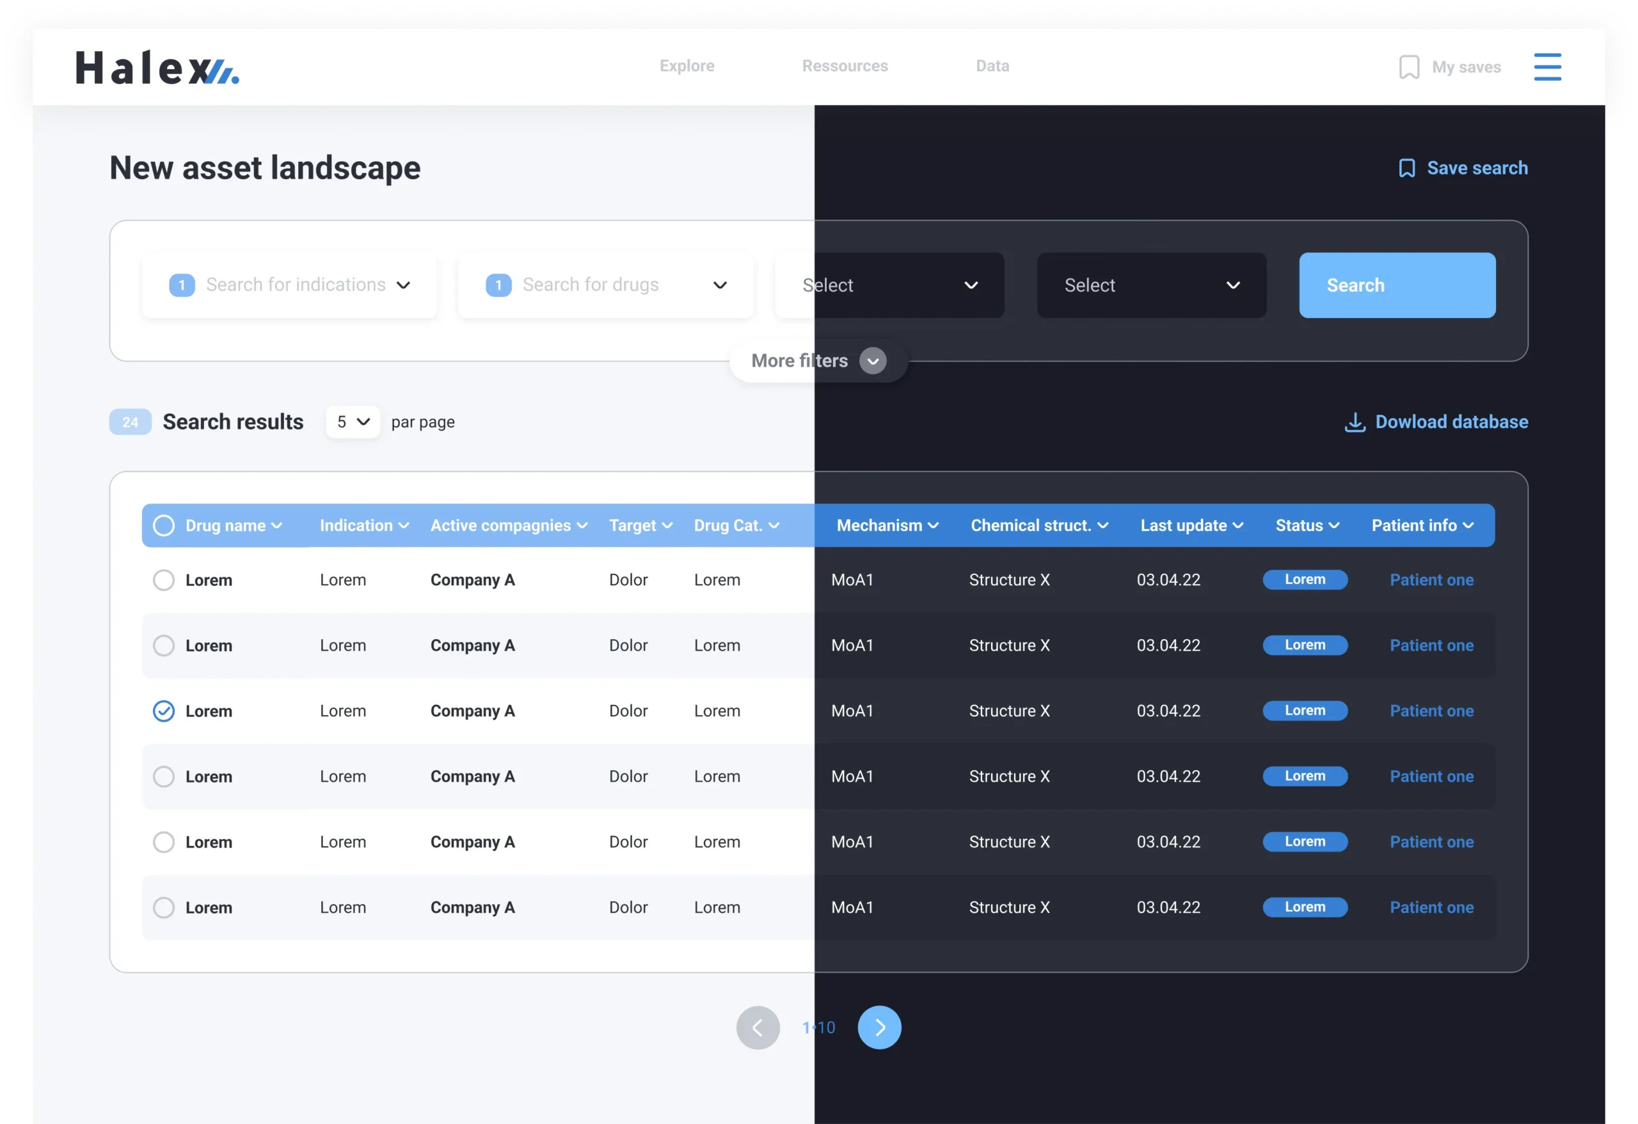Open the Ressources nav item
Image resolution: width=1638 pixels, height=1124 pixels.
click(x=845, y=67)
